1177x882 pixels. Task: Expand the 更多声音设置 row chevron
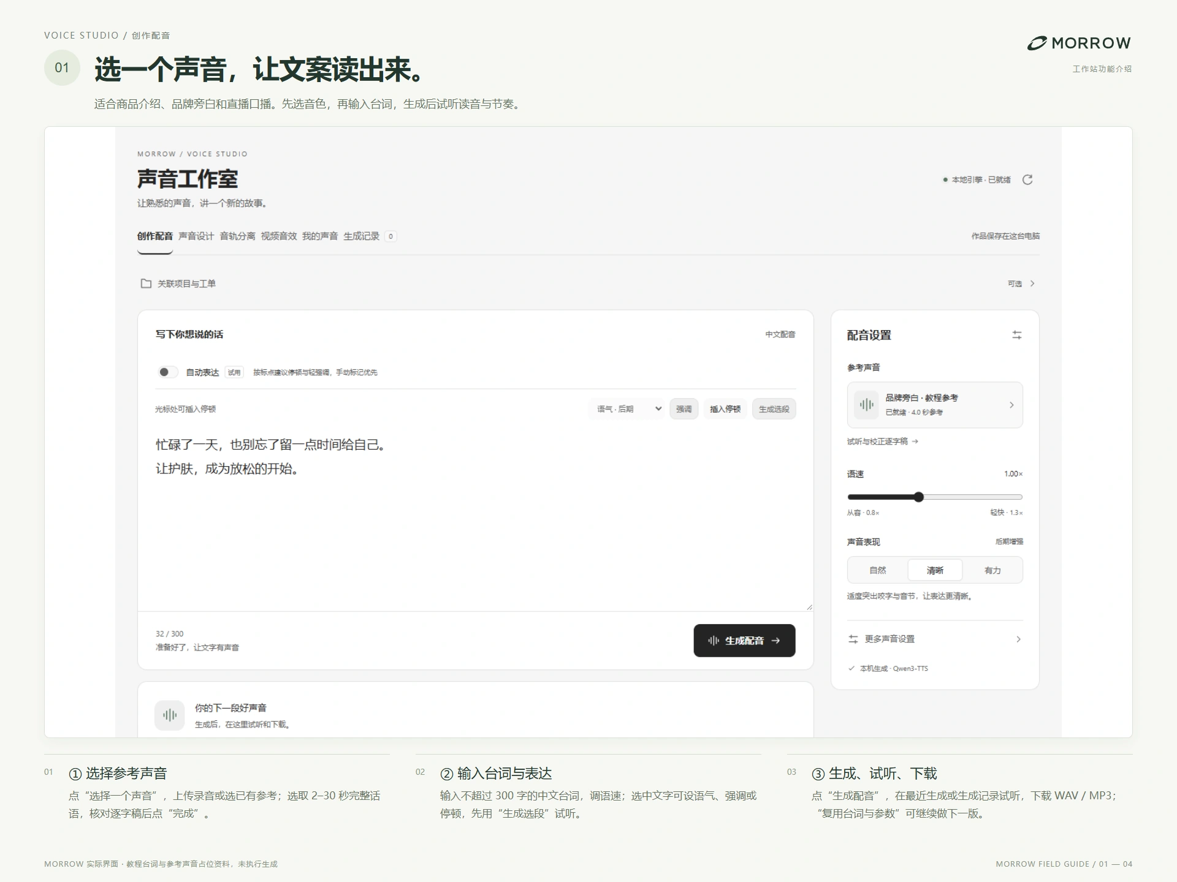tap(1018, 639)
